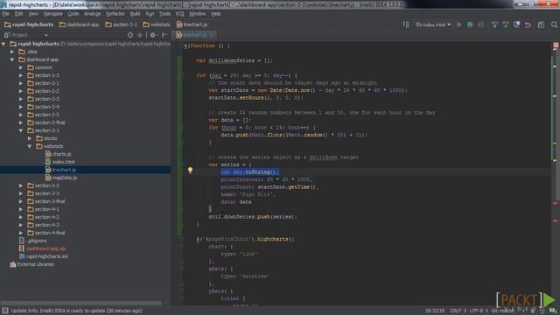This screenshot has height=315, width=560.
Task: Open the File menu
Action: point(6,14)
